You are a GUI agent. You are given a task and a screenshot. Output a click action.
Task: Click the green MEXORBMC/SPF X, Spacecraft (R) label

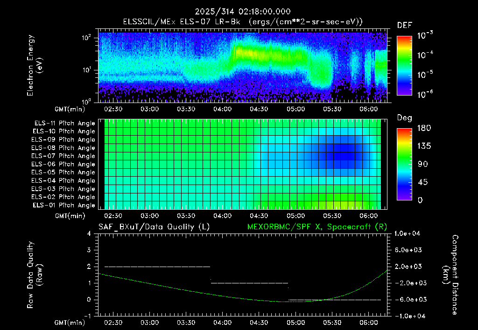tap(317, 227)
